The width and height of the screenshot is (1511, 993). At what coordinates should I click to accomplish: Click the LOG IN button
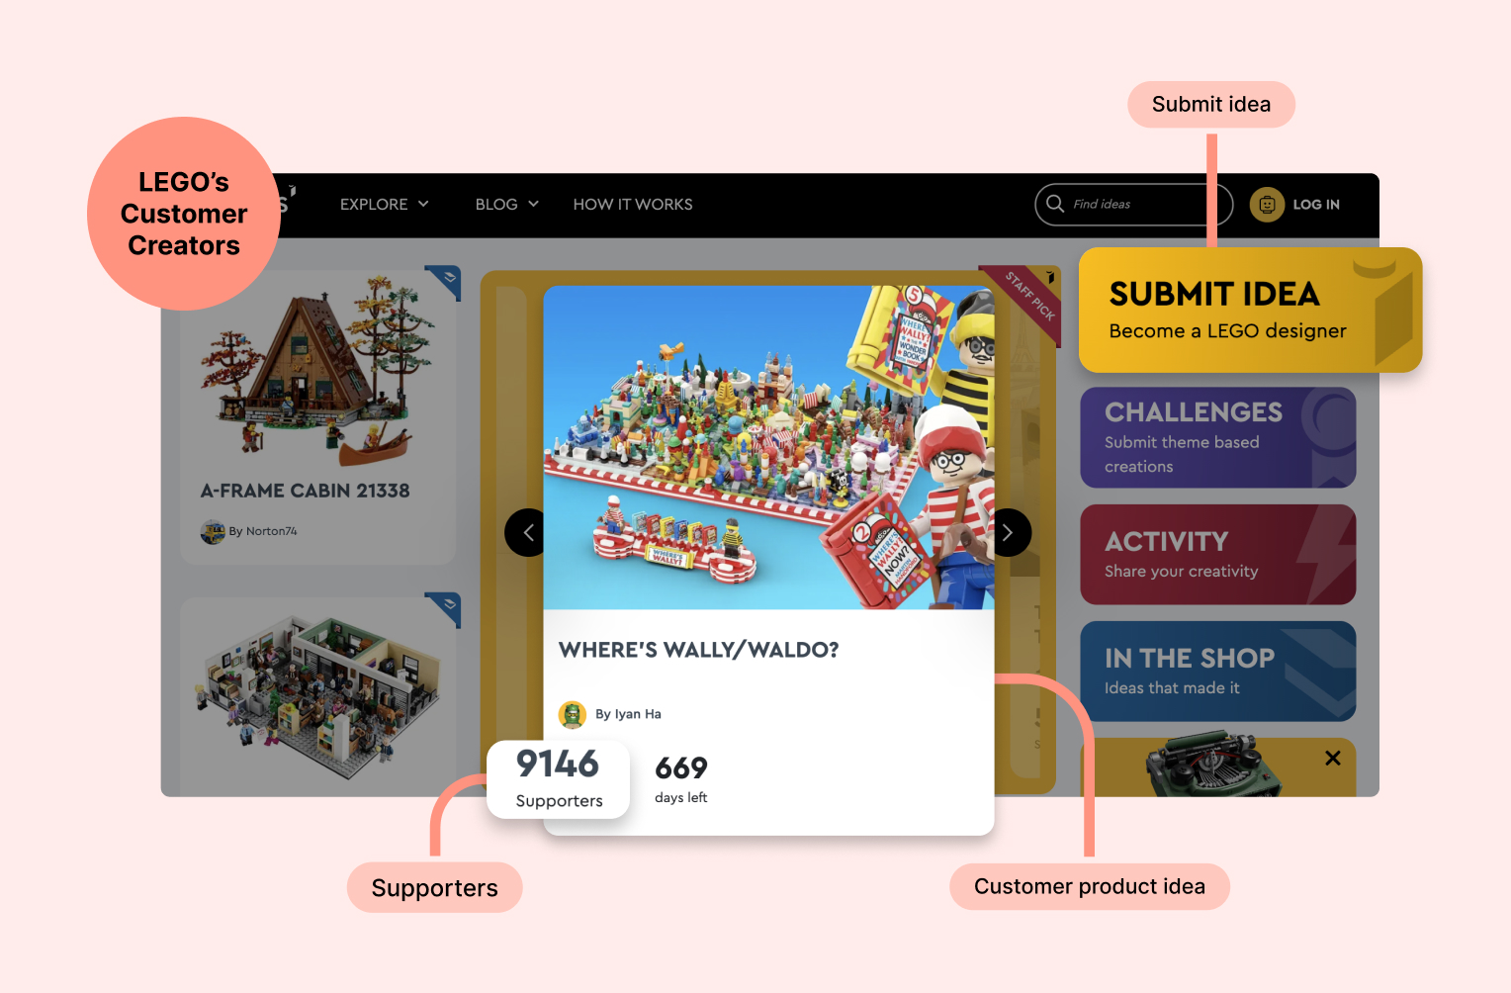click(1316, 205)
